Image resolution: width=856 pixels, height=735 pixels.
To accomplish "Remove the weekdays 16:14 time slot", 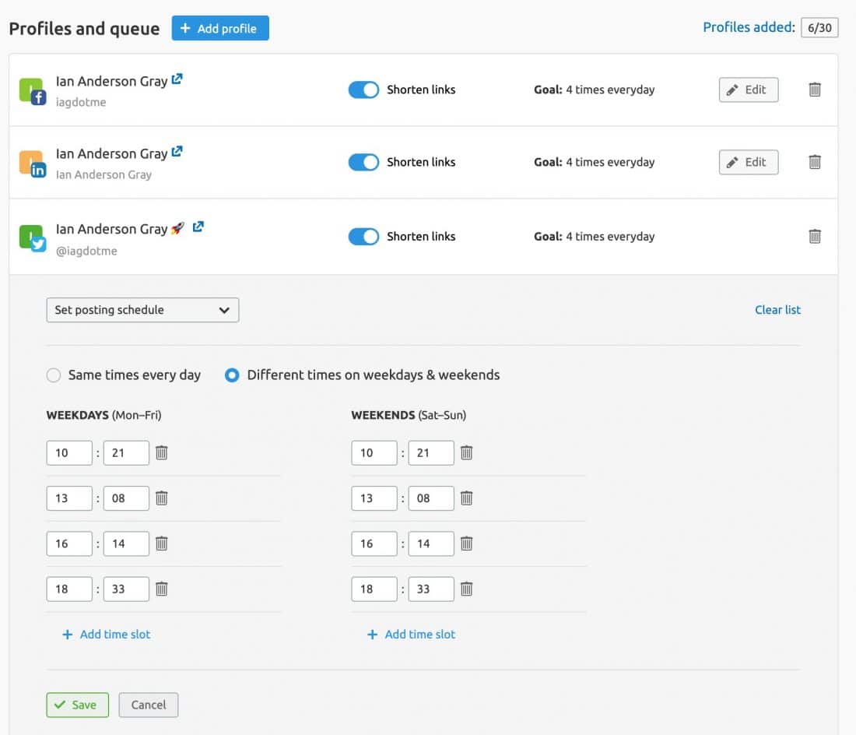I will coord(162,543).
